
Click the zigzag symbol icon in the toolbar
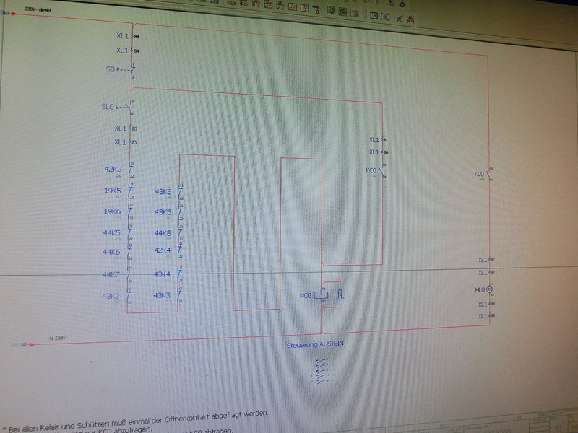[315, 9]
